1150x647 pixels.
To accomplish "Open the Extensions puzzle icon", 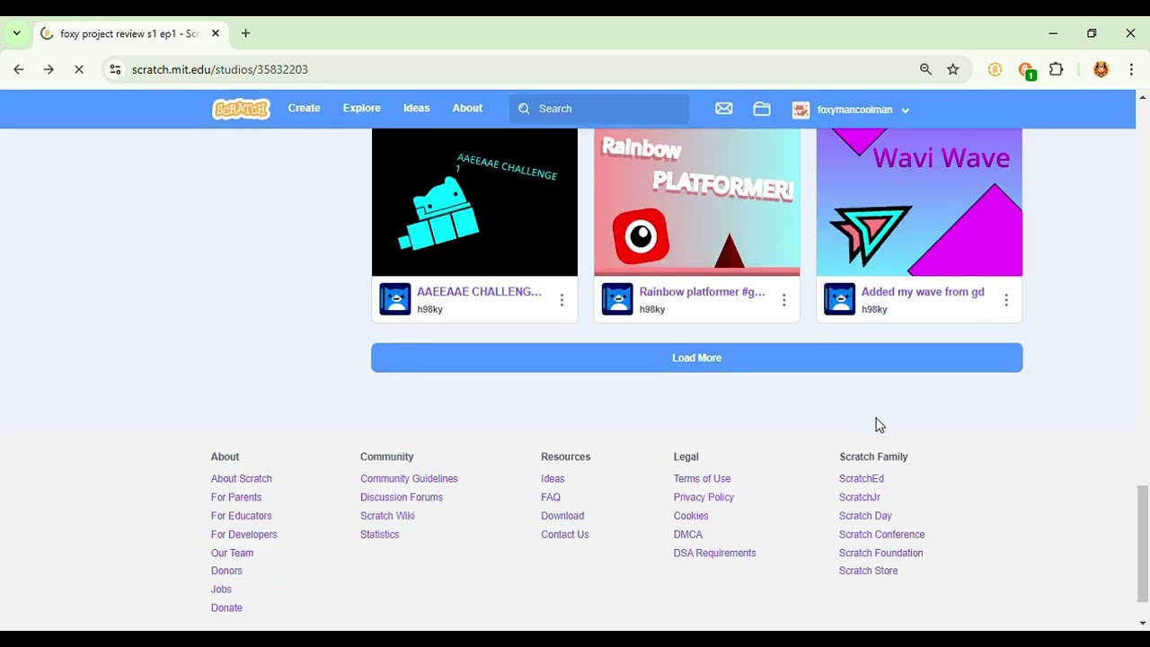I will [1057, 69].
